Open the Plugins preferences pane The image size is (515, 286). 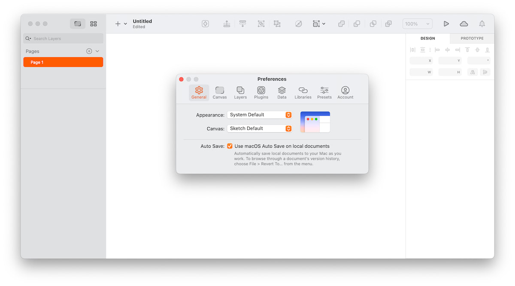pos(261,93)
